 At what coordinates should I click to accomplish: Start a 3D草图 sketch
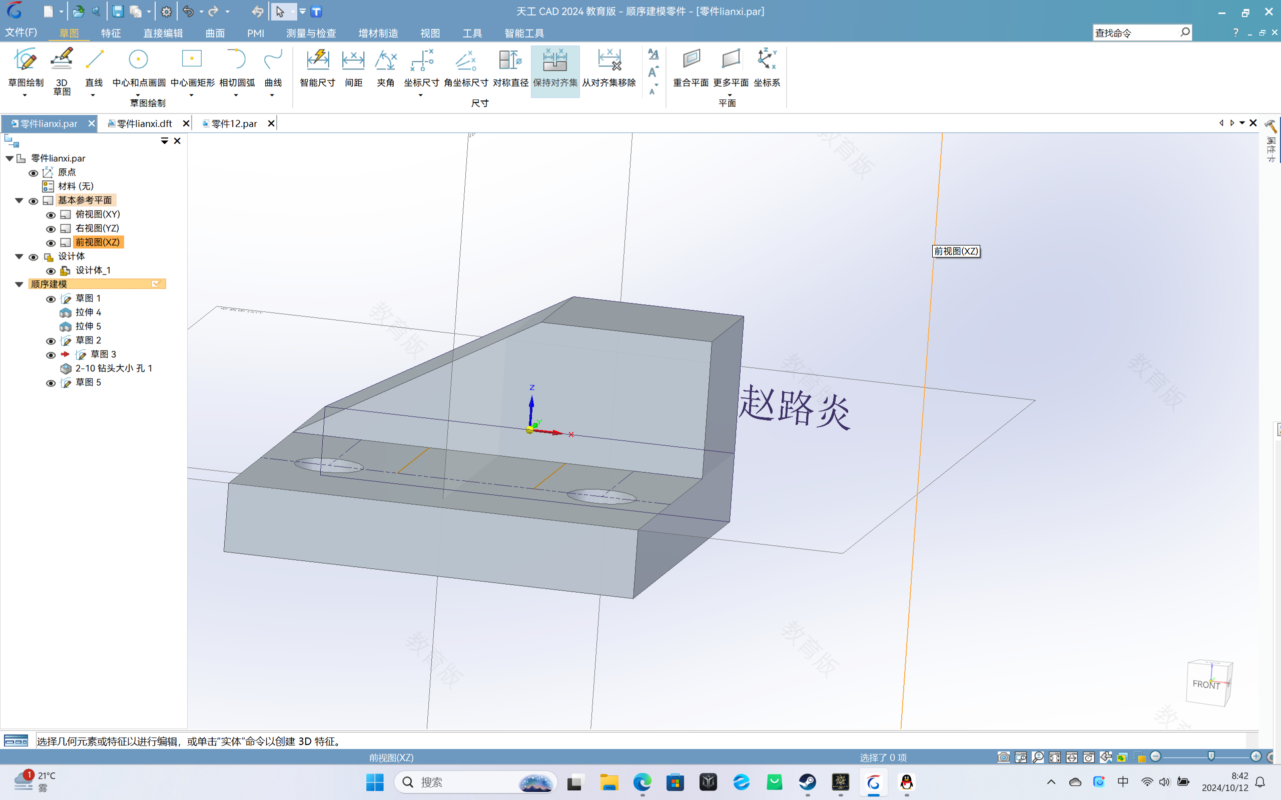62,71
